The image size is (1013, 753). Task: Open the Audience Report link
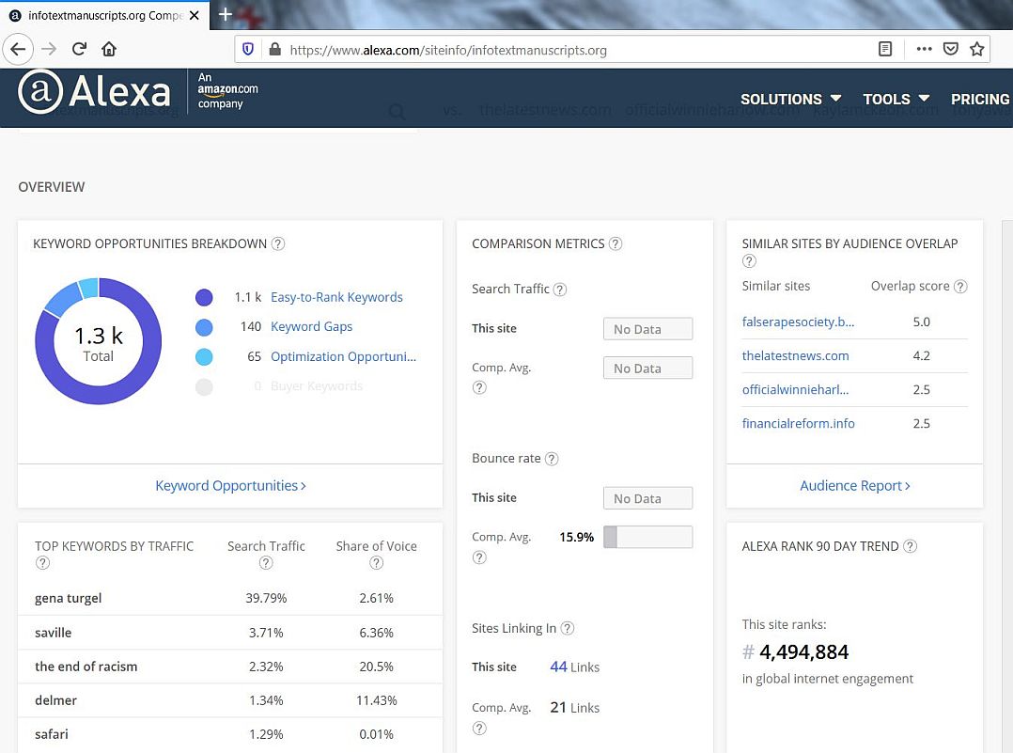854,486
